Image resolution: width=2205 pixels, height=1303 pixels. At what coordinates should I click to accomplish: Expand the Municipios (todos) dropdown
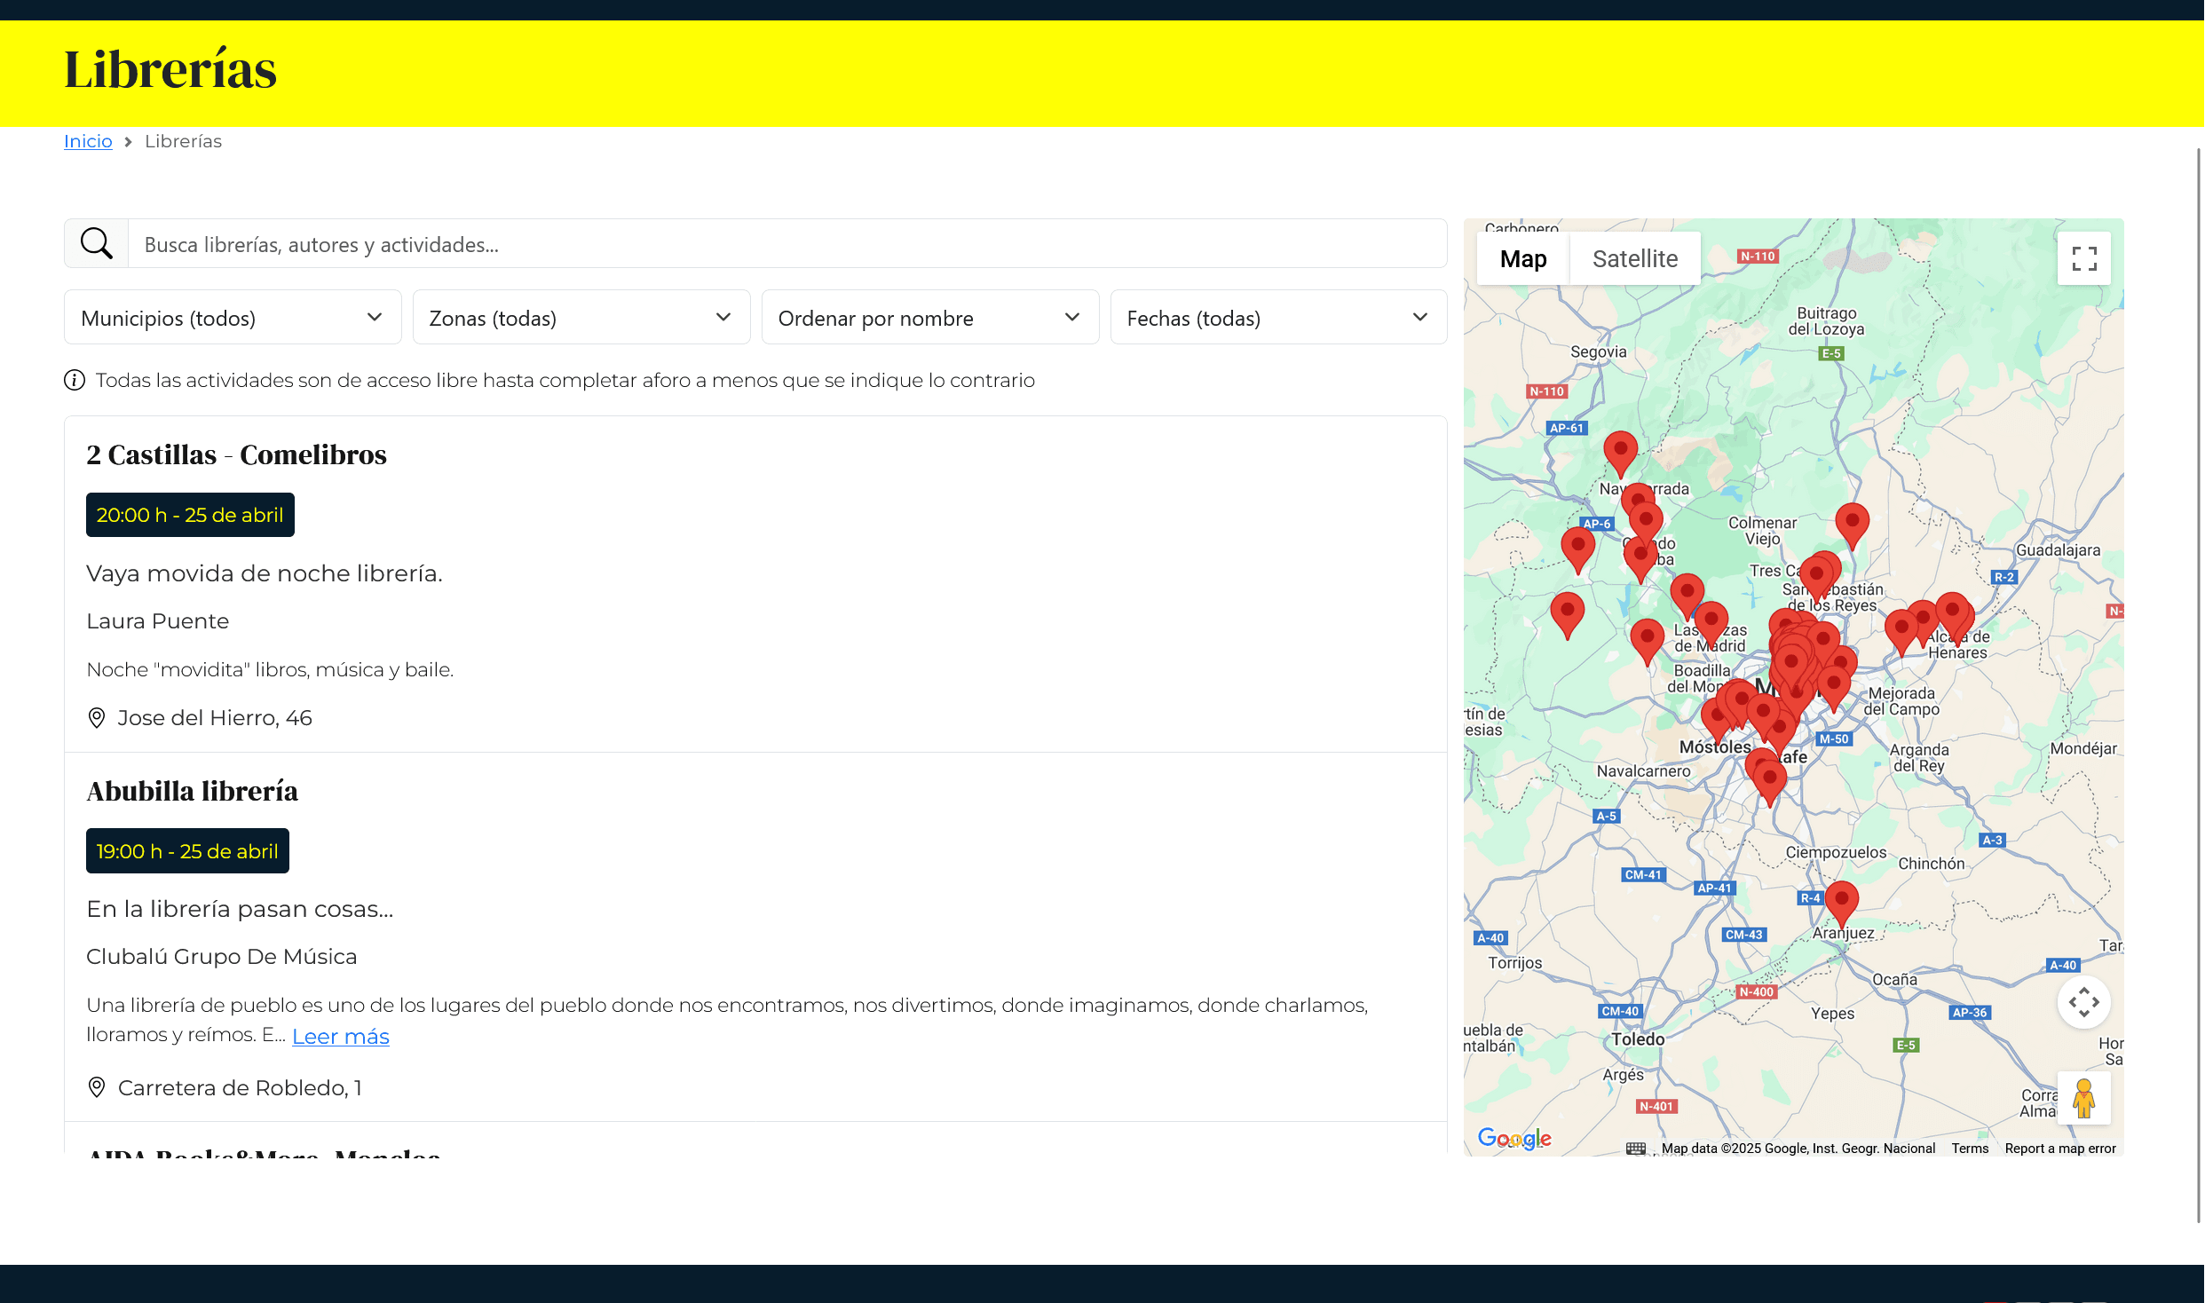tap(233, 318)
